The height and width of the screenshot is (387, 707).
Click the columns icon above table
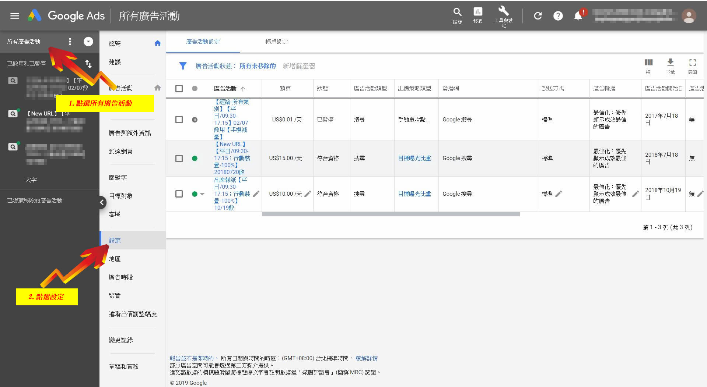pyautogui.click(x=648, y=63)
